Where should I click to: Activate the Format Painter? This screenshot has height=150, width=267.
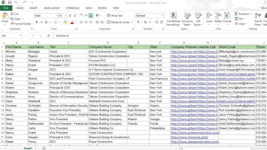[x=21, y=23]
